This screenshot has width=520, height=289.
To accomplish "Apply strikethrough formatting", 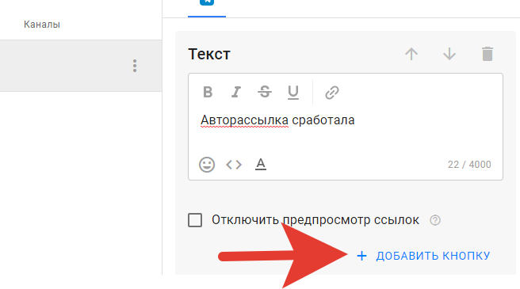I will tap(265, 92).
